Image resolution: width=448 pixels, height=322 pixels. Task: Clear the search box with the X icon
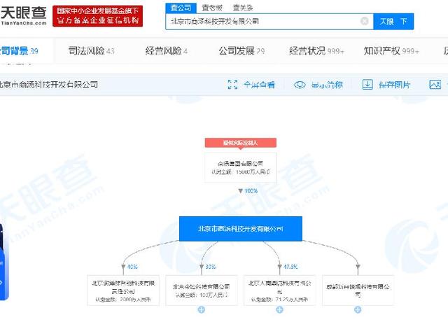pos(364,21)
